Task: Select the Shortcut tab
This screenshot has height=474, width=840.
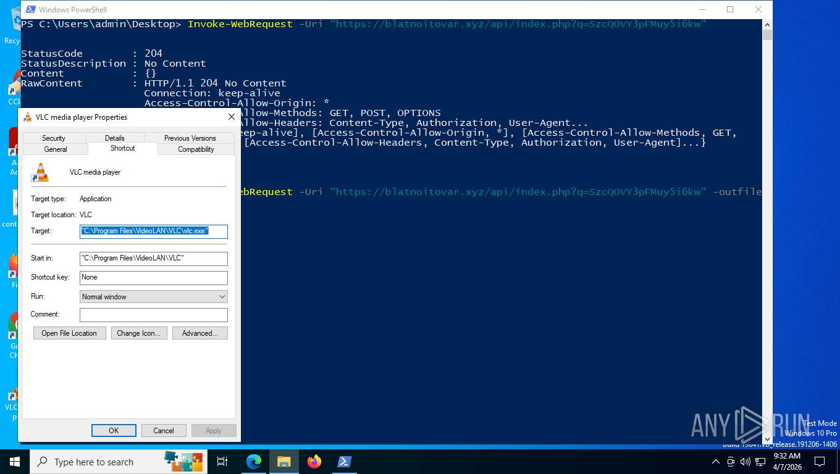Action: click(x=123, y=148)
